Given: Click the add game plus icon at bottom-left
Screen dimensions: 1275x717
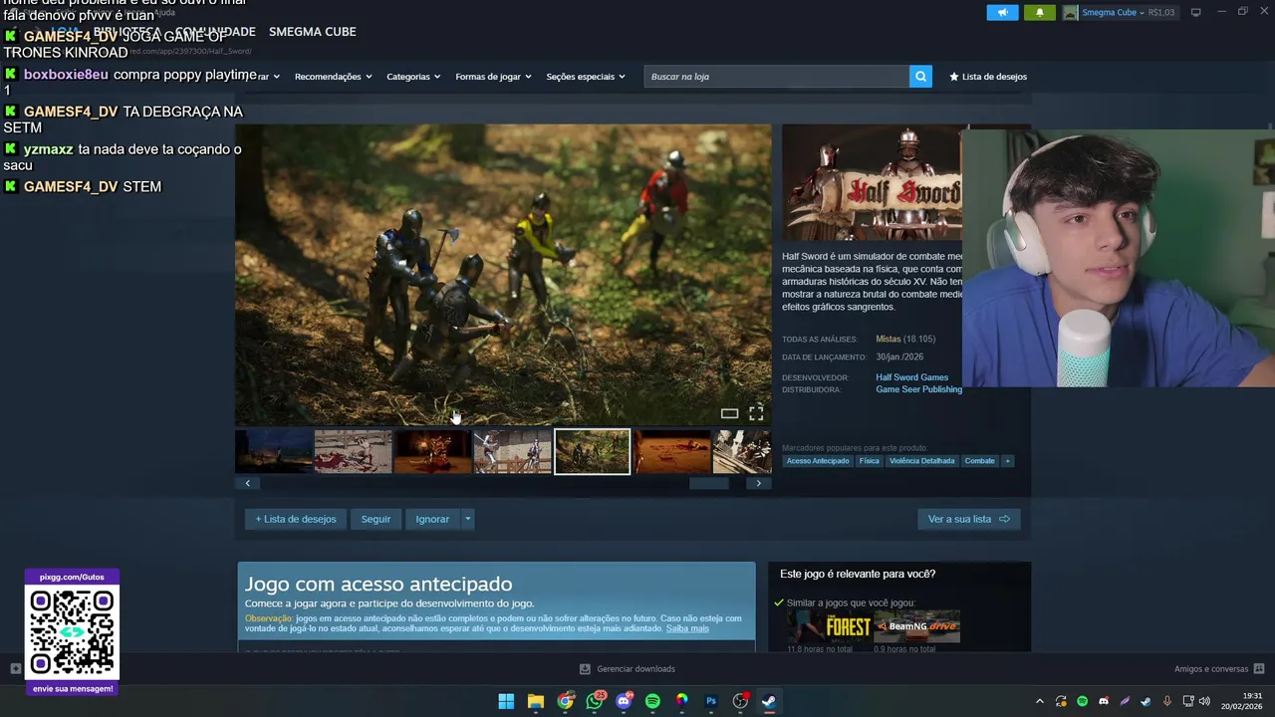Looking at the screenshot, I should click(15, 669).
